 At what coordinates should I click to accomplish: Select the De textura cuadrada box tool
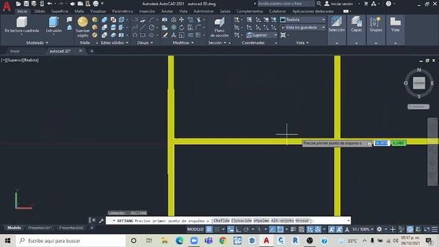pyautogui.click(x=21, y=25)
